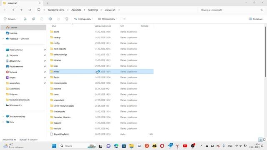Click the Rename icon in toolbar
This screenshot has height=150, width=267.
[50, 19]
